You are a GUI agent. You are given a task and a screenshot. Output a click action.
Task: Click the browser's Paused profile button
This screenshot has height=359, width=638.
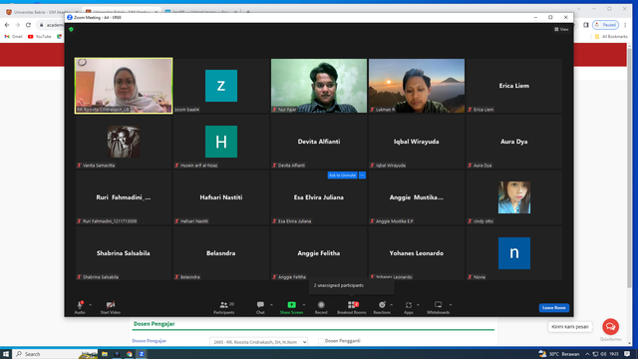point(605,25)
